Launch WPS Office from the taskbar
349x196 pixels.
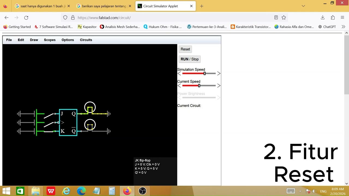(51, 191)
